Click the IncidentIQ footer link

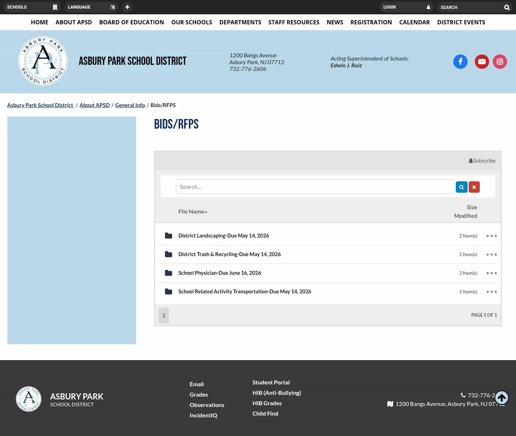click(x=204, y=415)
